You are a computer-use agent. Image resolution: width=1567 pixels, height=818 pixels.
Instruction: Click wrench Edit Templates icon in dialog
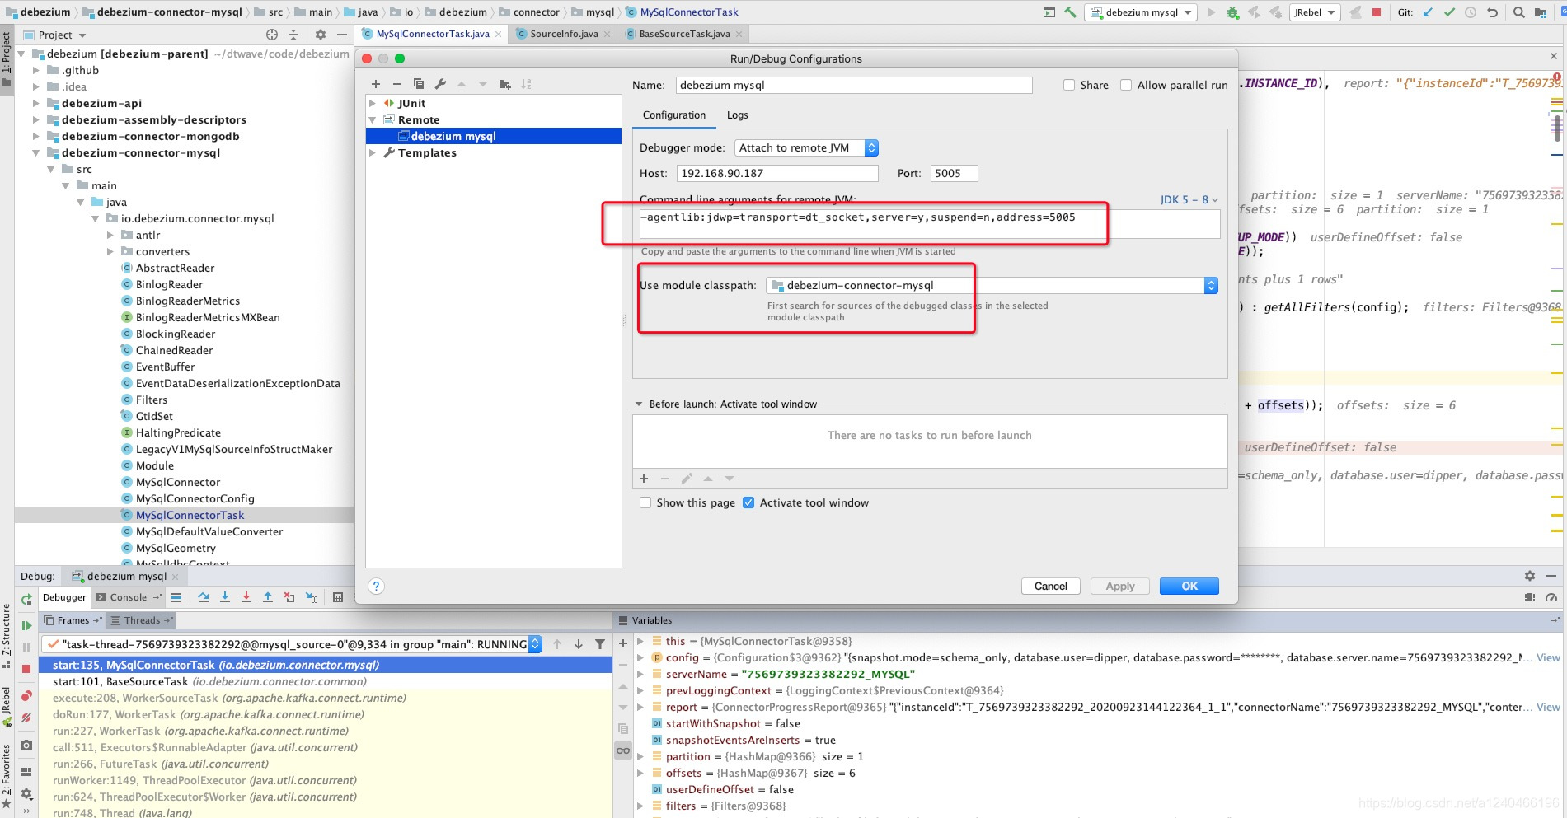tap(440, 84)
